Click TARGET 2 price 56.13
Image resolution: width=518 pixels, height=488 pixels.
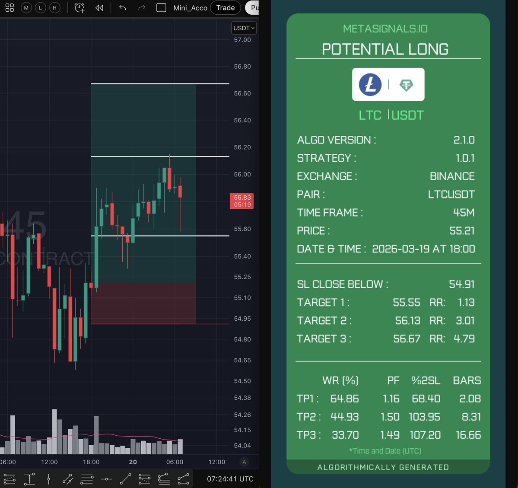(408, 321)
